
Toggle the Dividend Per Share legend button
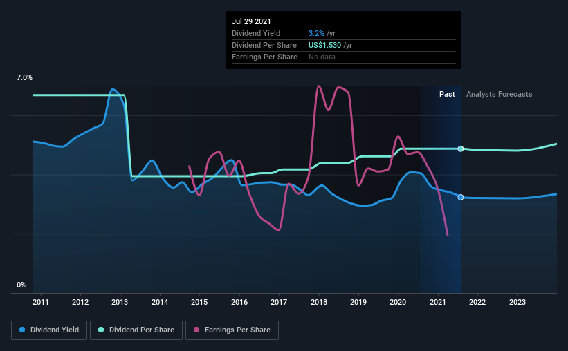click(136, 330)
